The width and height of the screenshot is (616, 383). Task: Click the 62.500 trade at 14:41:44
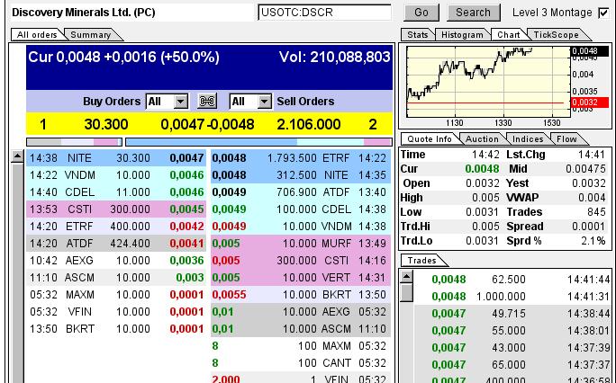pyautogui.click(x=512, y=280)
